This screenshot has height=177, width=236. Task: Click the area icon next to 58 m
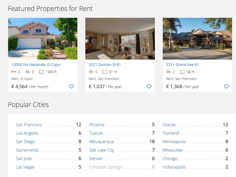(182, 72)
